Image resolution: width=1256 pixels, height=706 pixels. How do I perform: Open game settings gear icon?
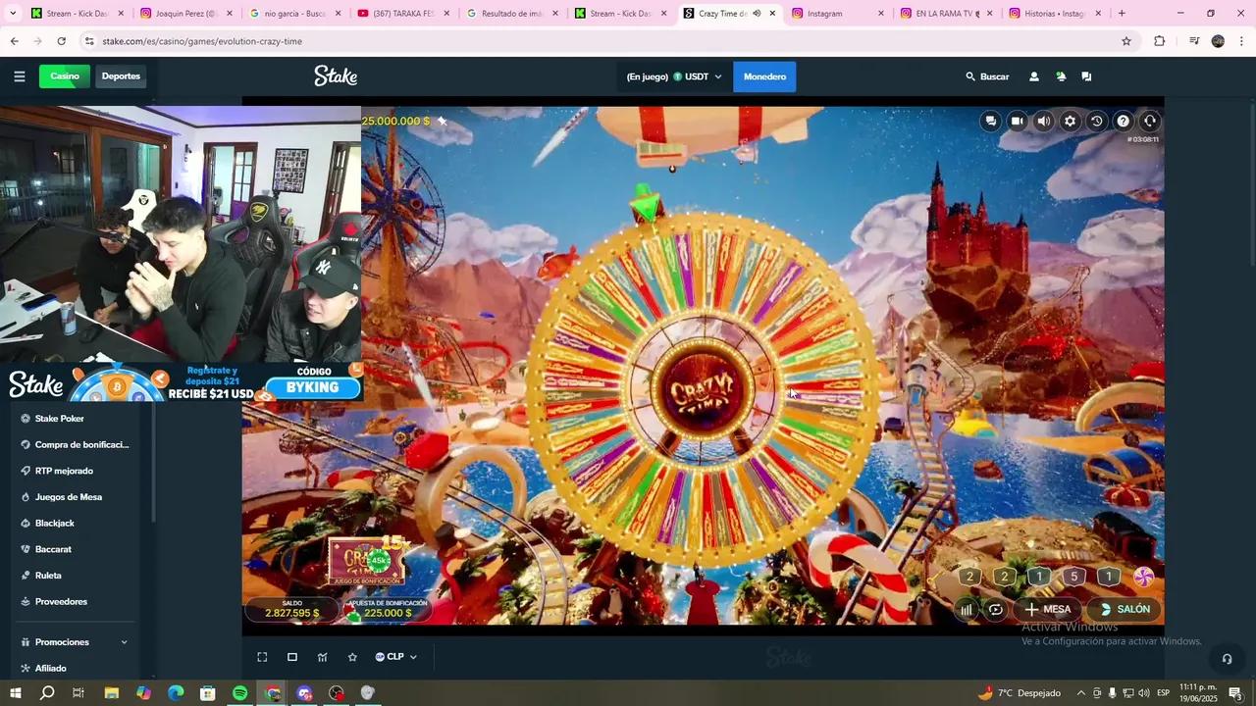(1071, 121)
